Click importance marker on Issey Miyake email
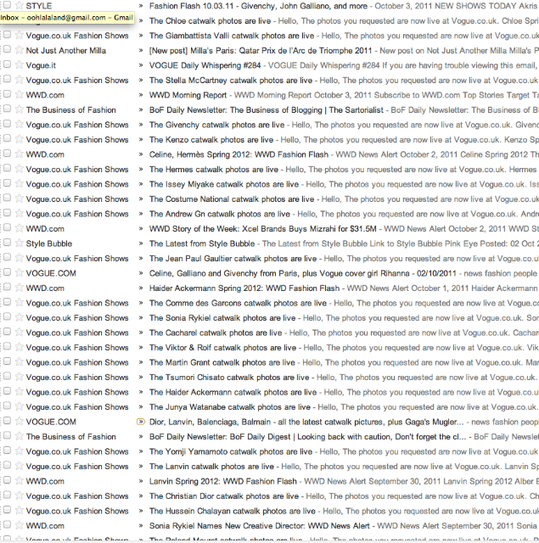Image resolution: width=539 pixels, height=543 pixels. 141,184
